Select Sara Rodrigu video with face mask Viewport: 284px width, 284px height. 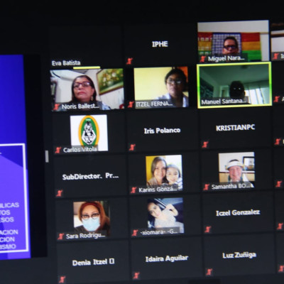(x=92, y=219)
